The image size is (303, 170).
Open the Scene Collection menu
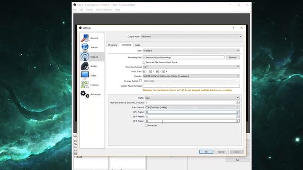[x=104, y=9]
